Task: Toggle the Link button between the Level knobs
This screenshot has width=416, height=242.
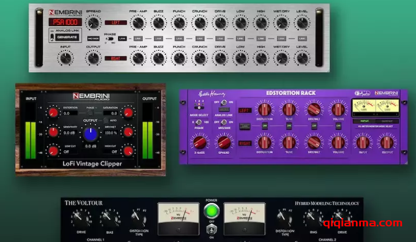Action: (x=302, y=39)
